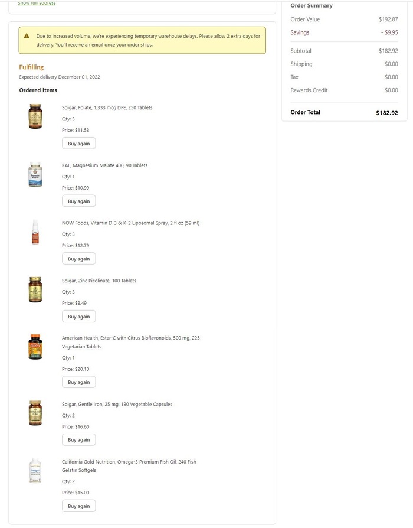Click American Health Ester-C bottle image
This screenshot has width=413, height=528.
[x=35, y=347]
